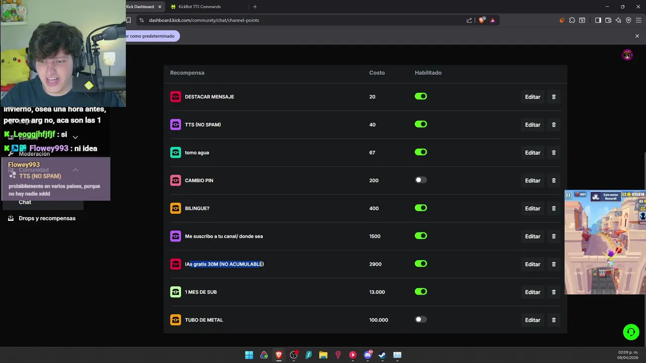Image resolution: width=646 pixels, height=363 pixels.
Task: Open the Windows Start menu
Action: (x=249, y=355)
